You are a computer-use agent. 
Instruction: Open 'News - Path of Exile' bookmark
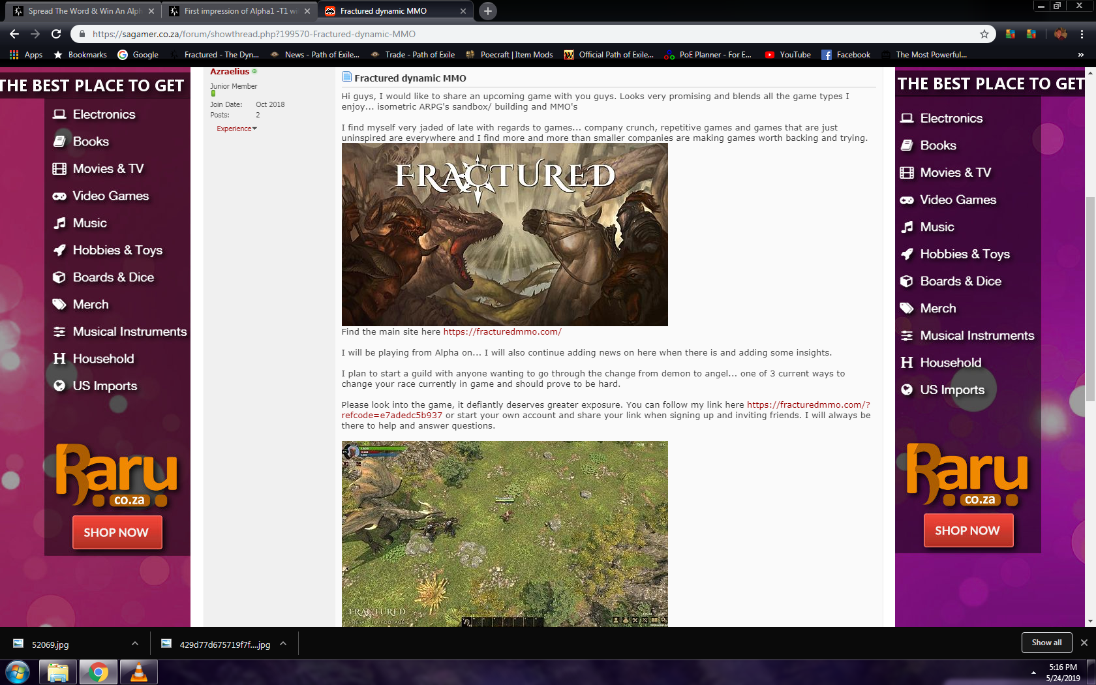(314, 55)
